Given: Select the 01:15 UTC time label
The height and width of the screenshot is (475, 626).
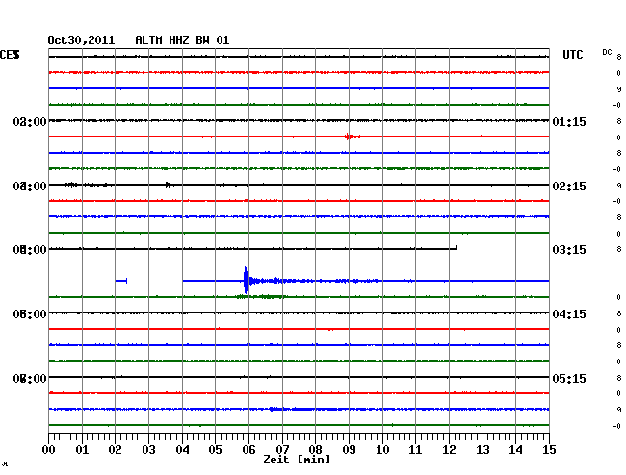Looking at the screenshot, I should pos(569,122).
